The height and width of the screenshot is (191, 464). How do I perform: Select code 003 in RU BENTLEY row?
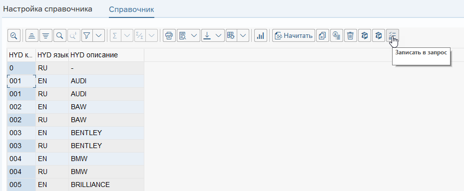coord(21,146)
